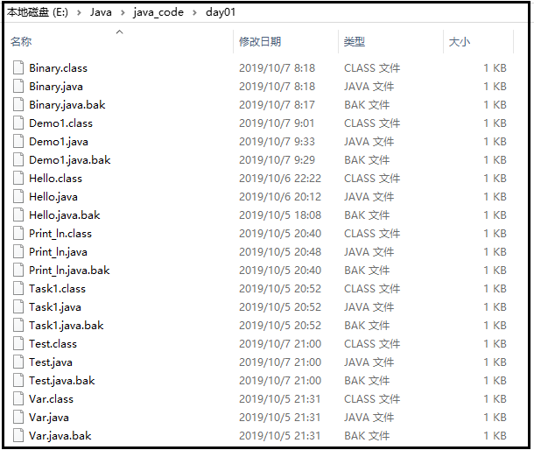Click the Task1.java.bak file icon
The height and width of the screenshot is (450, 534).
click(18, 325)
